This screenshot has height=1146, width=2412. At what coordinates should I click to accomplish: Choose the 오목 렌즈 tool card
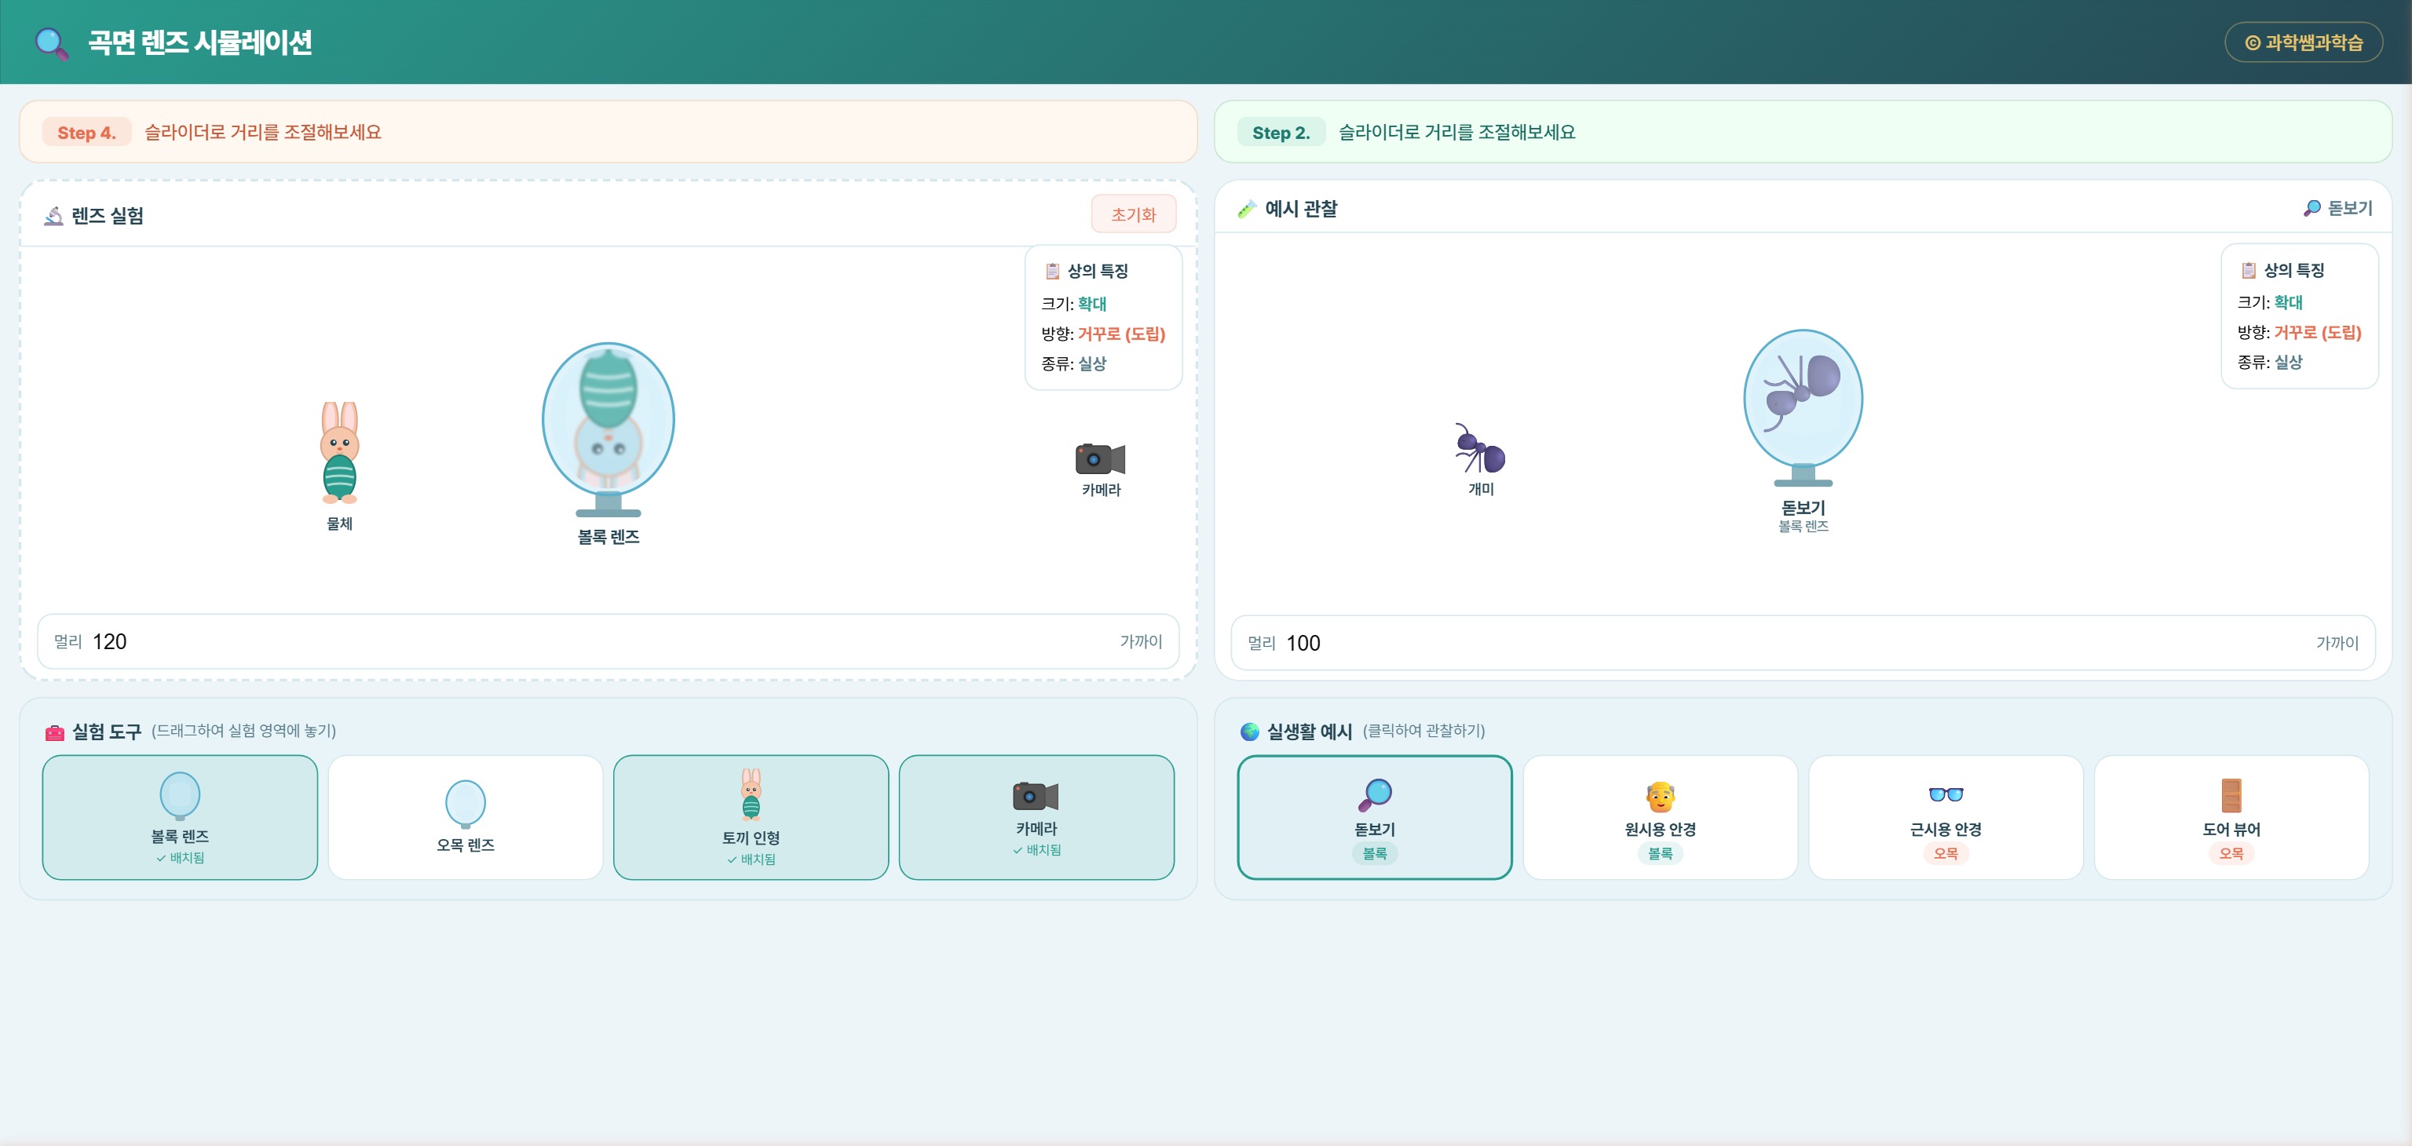coord(466,817)
